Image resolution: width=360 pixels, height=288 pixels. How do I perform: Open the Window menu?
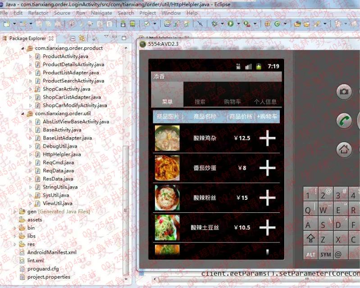click(171, 13)
